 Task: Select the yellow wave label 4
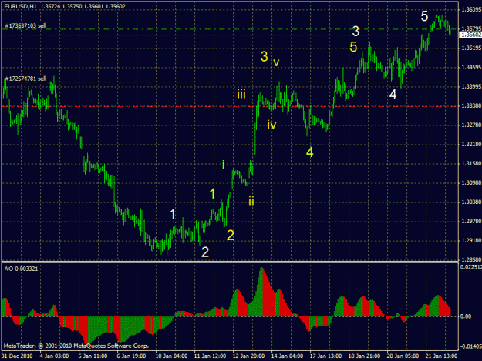[310, 152]
